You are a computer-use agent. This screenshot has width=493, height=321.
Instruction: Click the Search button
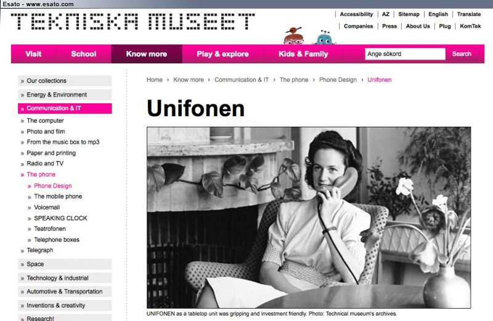click(x=462, y=54)
